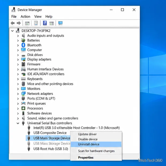Screen dimensions: 166x166
Task: Click the Processors icon
Action: [23, 108]
